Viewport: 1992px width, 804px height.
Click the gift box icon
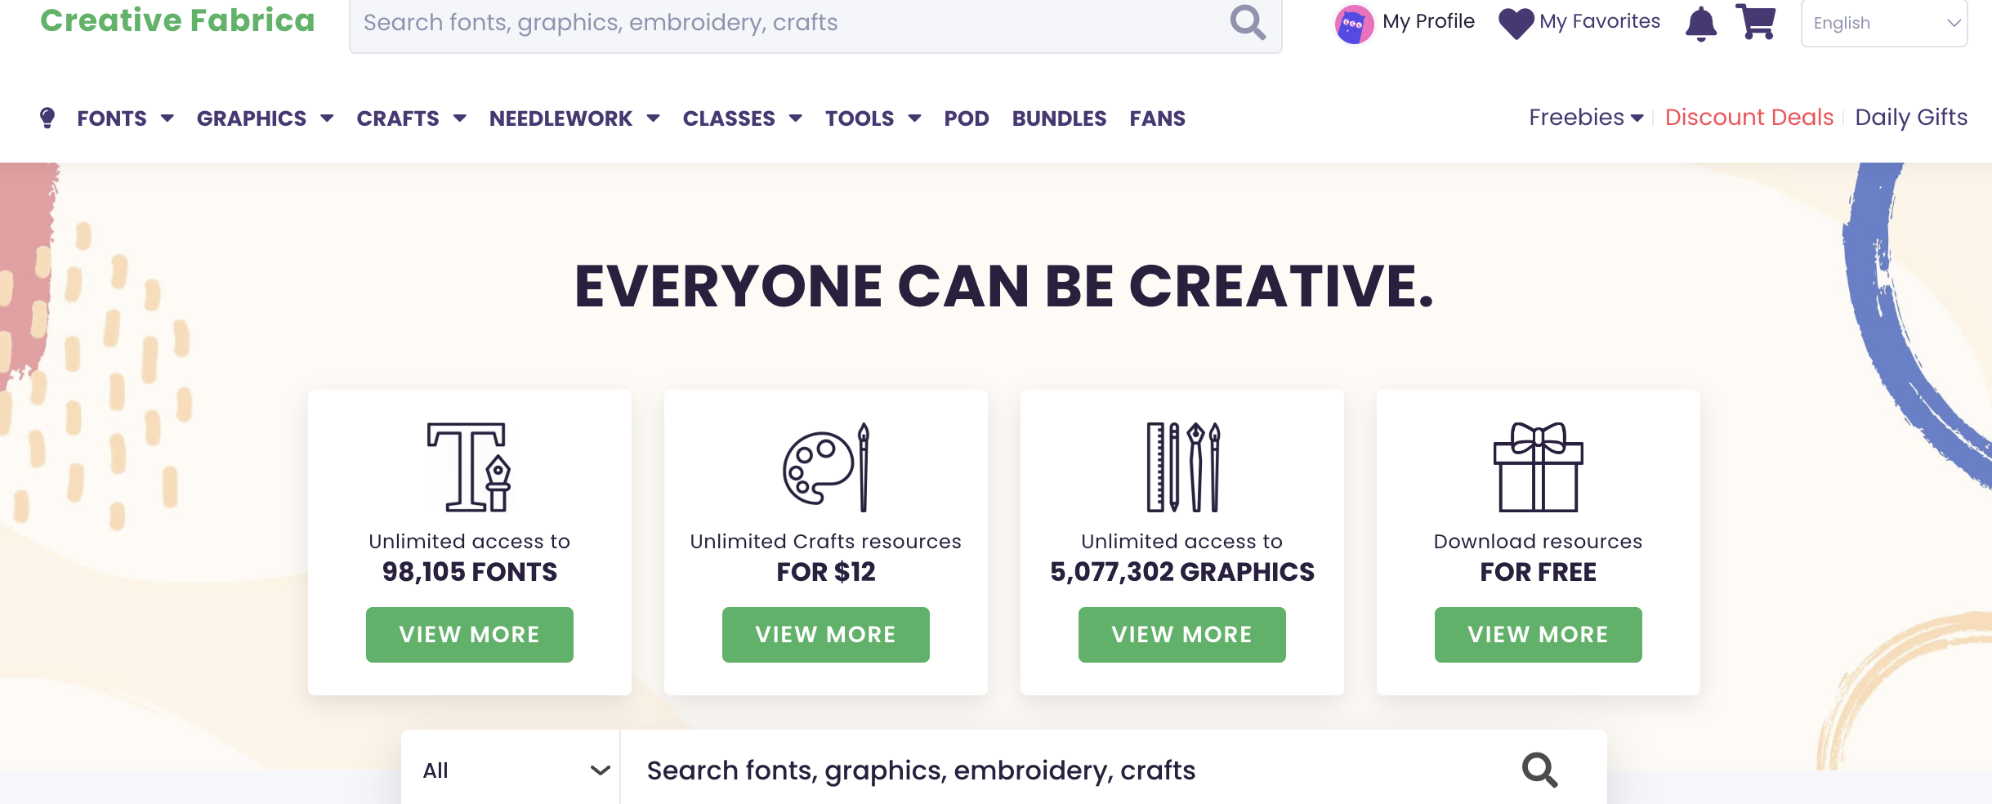[x=1538, y=467]
